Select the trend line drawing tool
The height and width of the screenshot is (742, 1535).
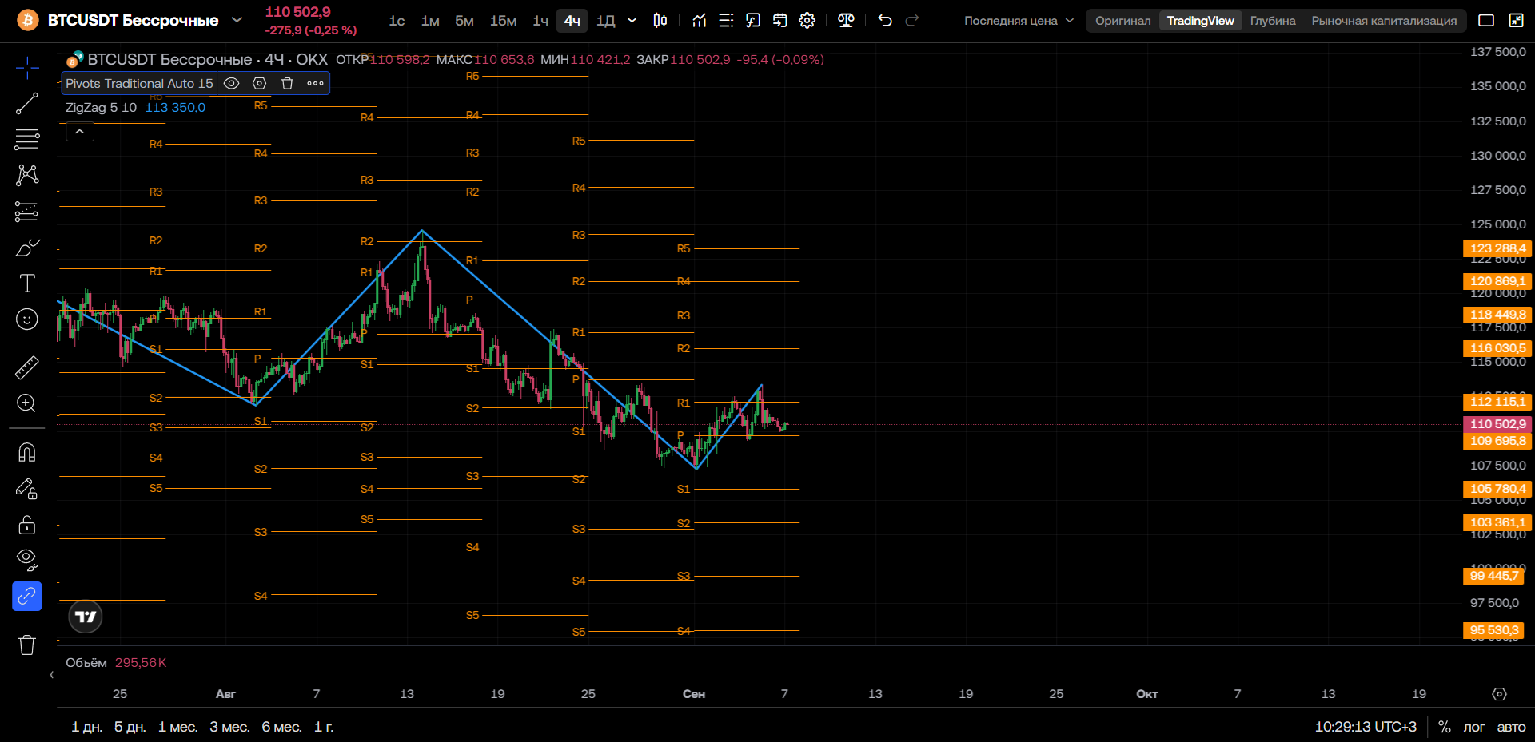pos(27,104)
